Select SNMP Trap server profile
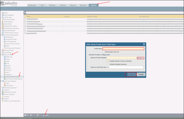Image resolution: width=184 pixels, height=119 pixels. click(x=9, y=57)
